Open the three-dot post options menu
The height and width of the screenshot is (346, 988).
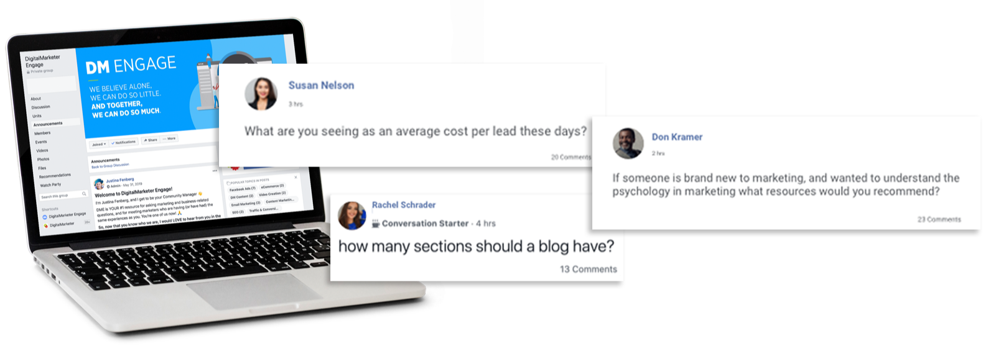tap(215, 171)
